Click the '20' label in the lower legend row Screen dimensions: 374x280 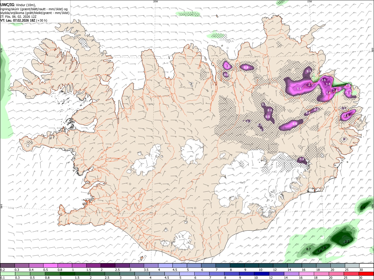331,278
